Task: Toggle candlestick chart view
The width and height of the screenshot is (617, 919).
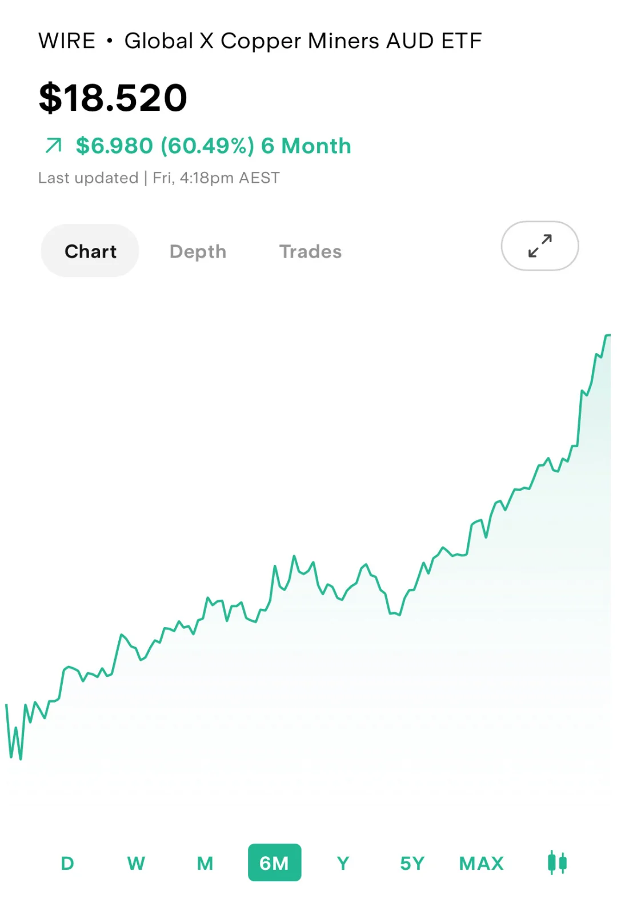Action: click(557, 862)
